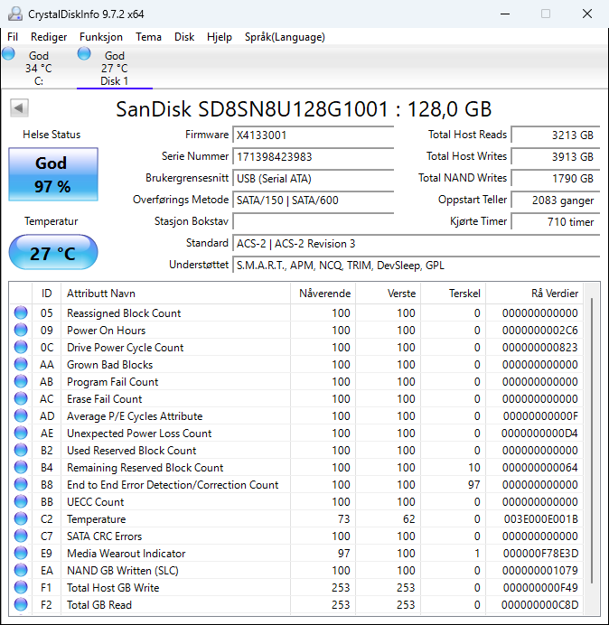This screenshot has height=625, width=609.
Task: Click status orb of Temperature attribute row
Action: point(21,518)
